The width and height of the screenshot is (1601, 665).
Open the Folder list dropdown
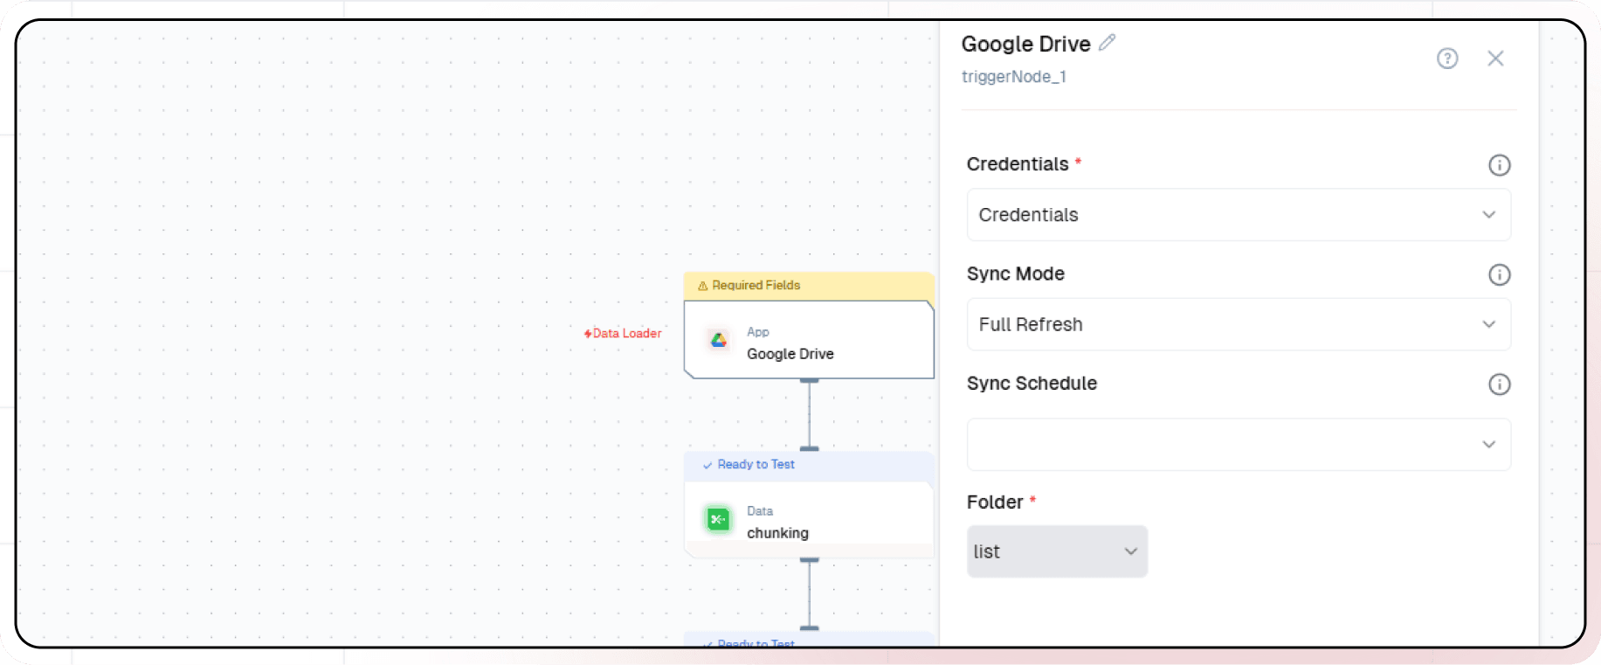[1056, 551]
